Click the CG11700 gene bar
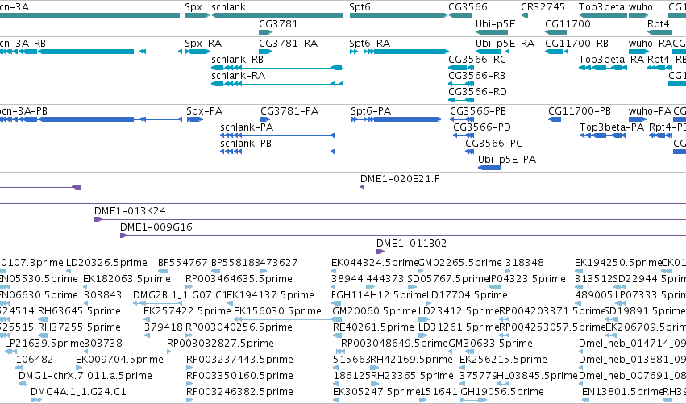Image resolution: width=686 pixels, height=404 pixels. pos(556,32)
